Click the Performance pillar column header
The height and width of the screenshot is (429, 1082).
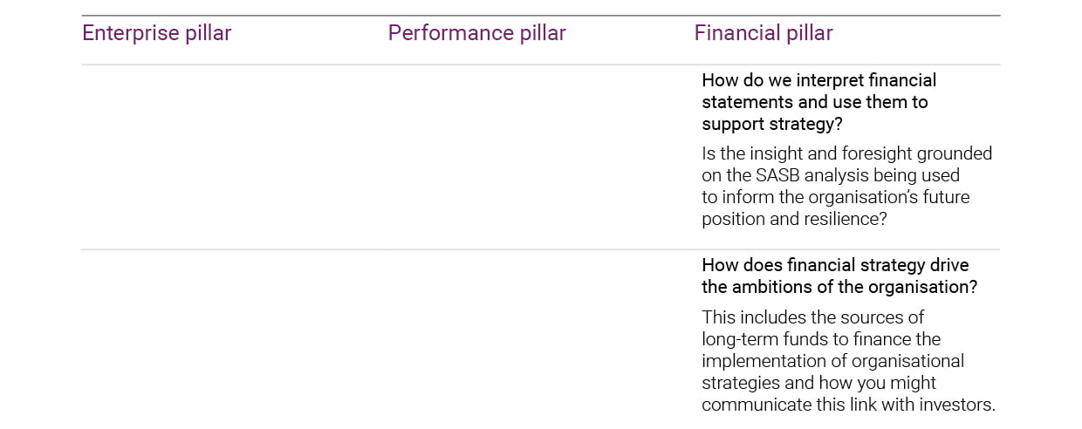[476, 33]
